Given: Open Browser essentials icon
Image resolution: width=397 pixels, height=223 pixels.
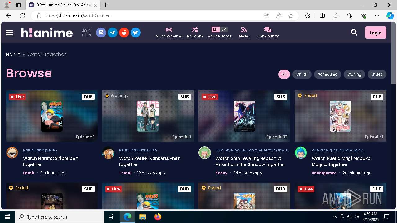Looking at the screenshot, I should [364, 16].
